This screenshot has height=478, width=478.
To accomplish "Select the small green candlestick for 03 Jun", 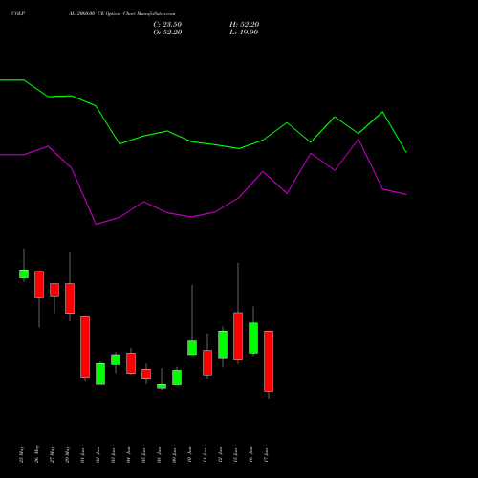I will click(x=116, y=359).
